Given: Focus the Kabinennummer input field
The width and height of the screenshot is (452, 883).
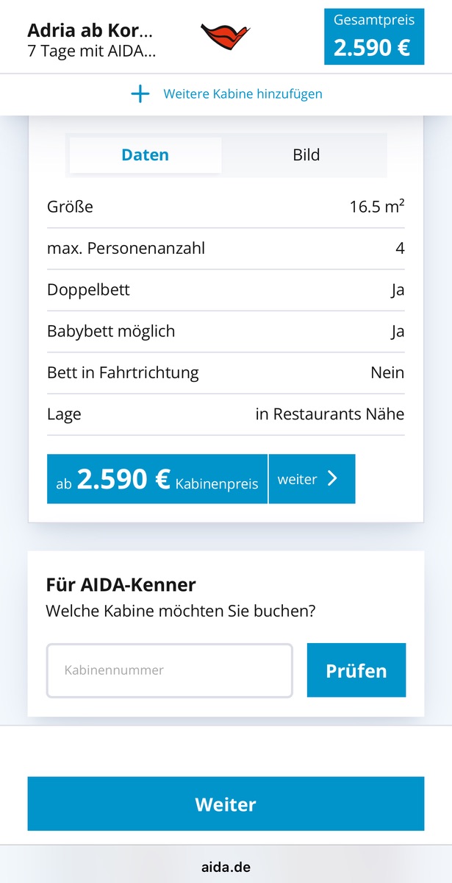Looking at the screenshot, I should 170,670.
